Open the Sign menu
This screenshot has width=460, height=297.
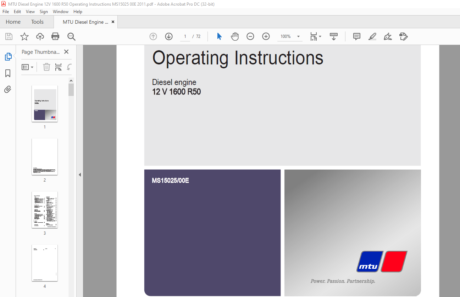44,12
